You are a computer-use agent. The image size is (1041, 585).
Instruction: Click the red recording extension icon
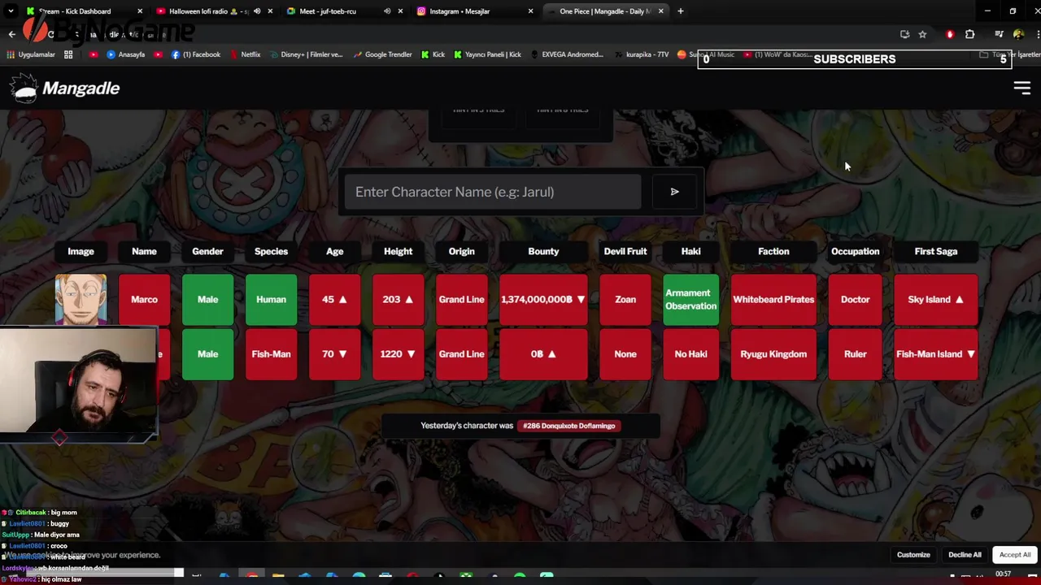[x=950, y=34]
